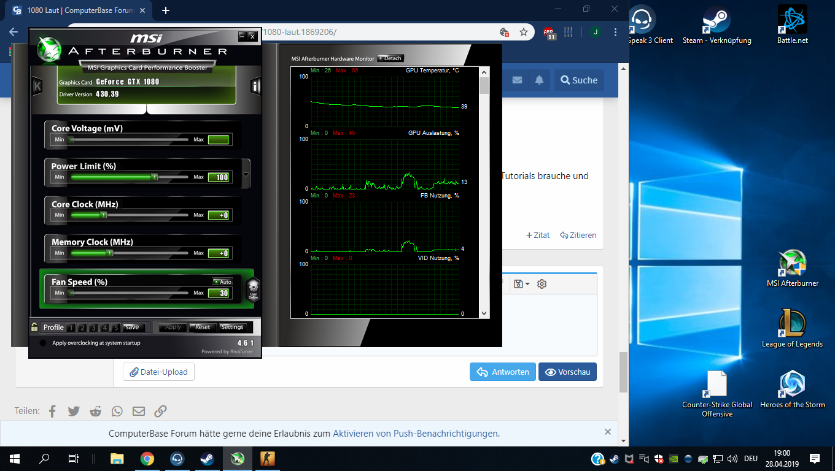This screenshot has width=835, height=471.
Task: Click the Core Clock offset value field
Action: [x=219, y=215]
